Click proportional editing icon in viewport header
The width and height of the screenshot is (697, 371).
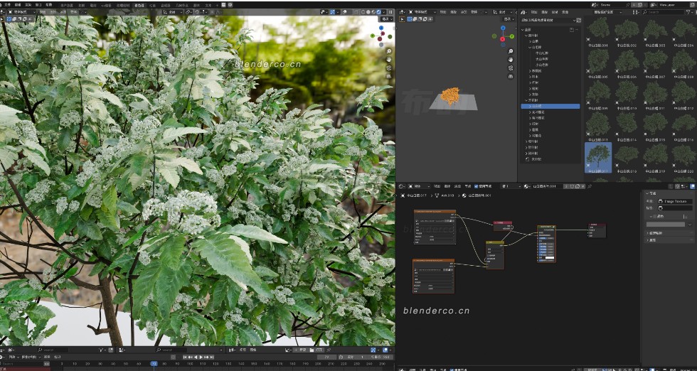tap(212, 12)
